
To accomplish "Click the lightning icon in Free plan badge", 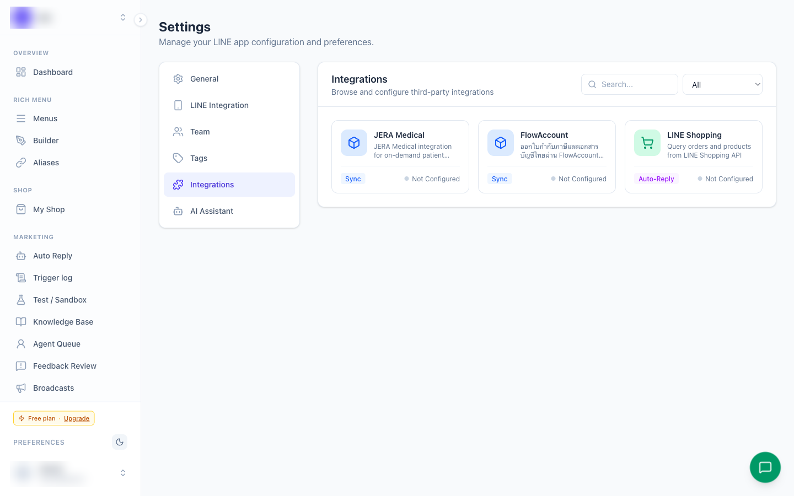I will (22, 418).
